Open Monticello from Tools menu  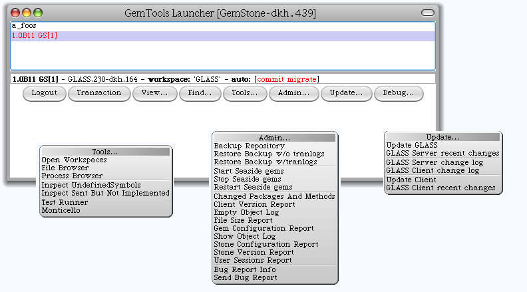[x=106, y=211]
